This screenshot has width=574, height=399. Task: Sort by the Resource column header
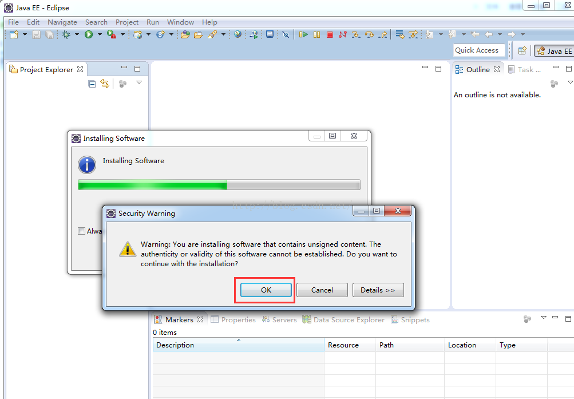(350, 345)
